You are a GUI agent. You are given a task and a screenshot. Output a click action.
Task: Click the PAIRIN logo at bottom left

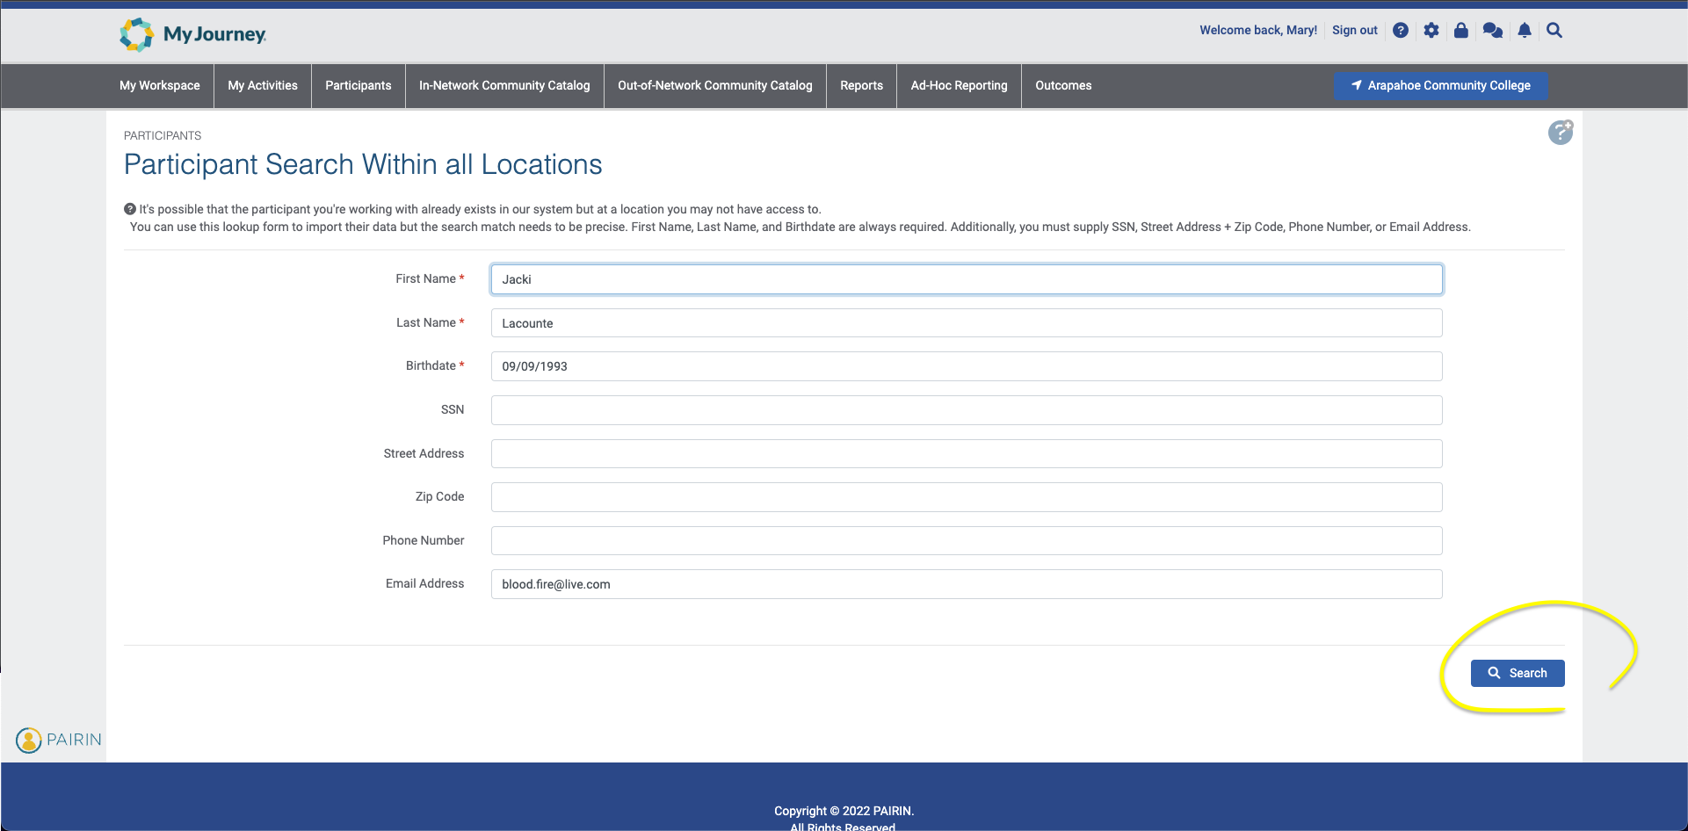tap(59, 740)
